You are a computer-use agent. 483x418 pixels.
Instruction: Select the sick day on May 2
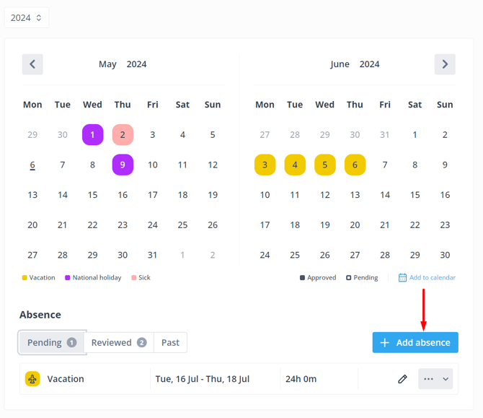point(123,134)
